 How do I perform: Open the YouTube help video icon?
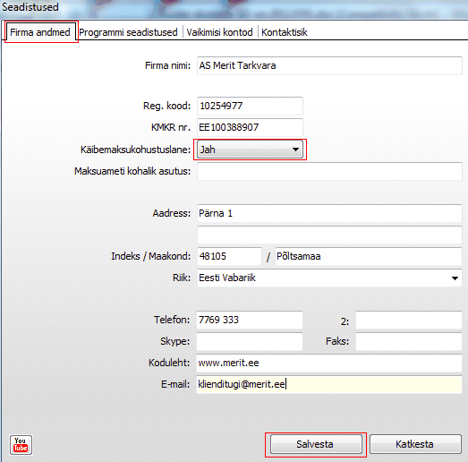pyautogui.click(x=21, y=445)
